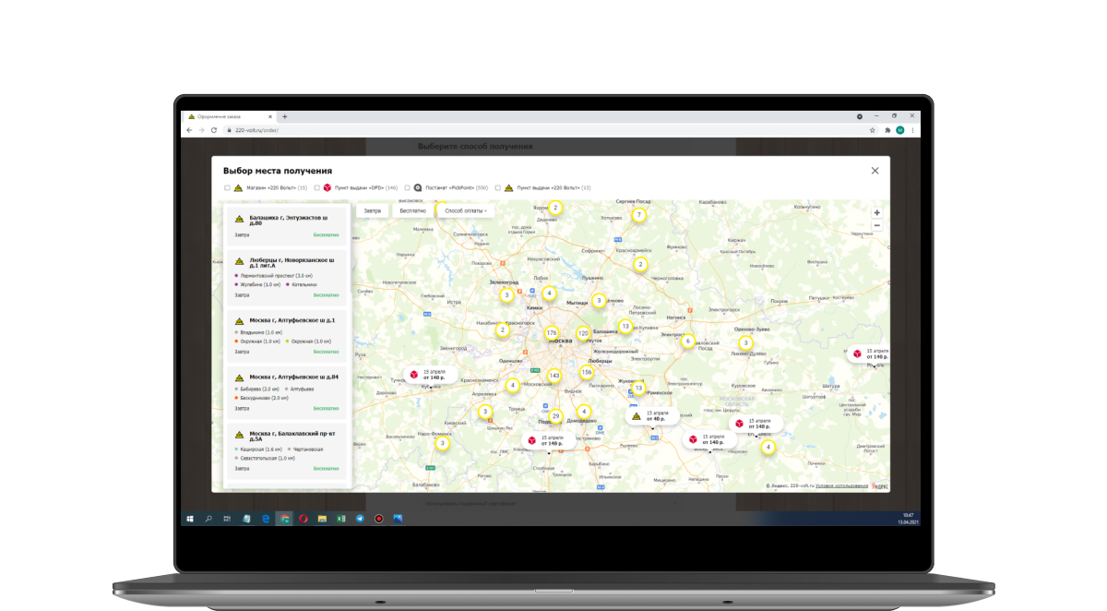Open the Windows Start menu
This screenshot has width=1107, height=611.
point(190,519)
